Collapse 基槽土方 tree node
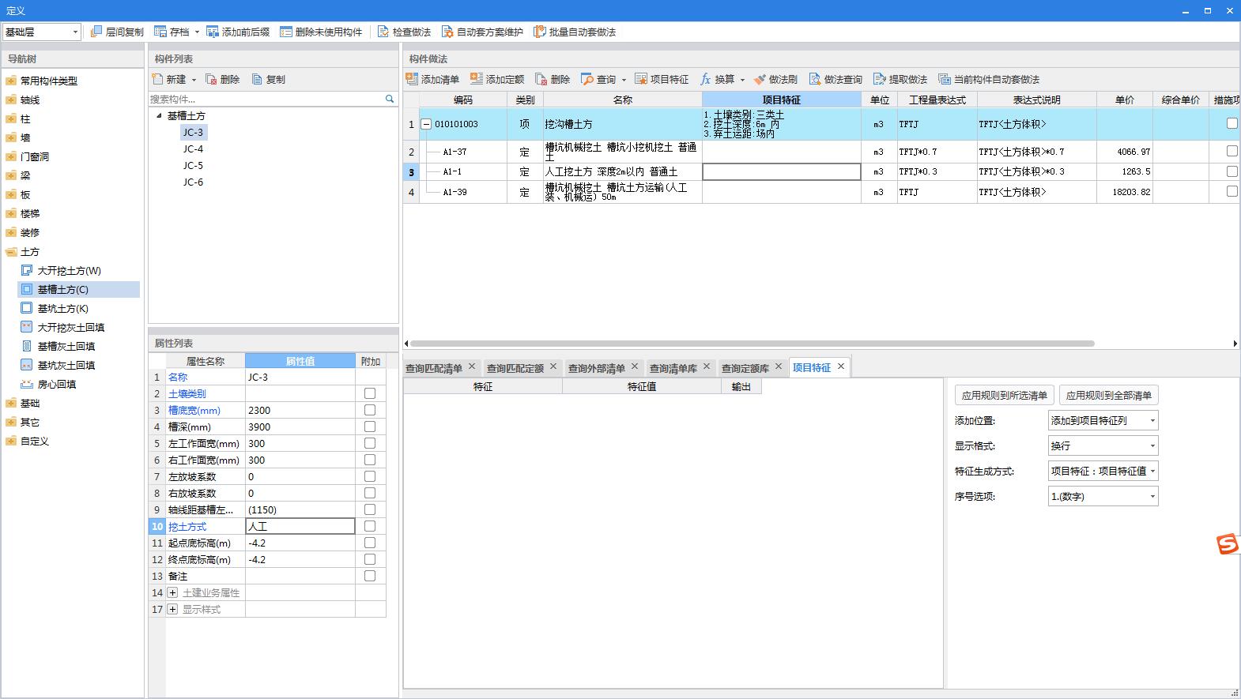 coord(159,115)
